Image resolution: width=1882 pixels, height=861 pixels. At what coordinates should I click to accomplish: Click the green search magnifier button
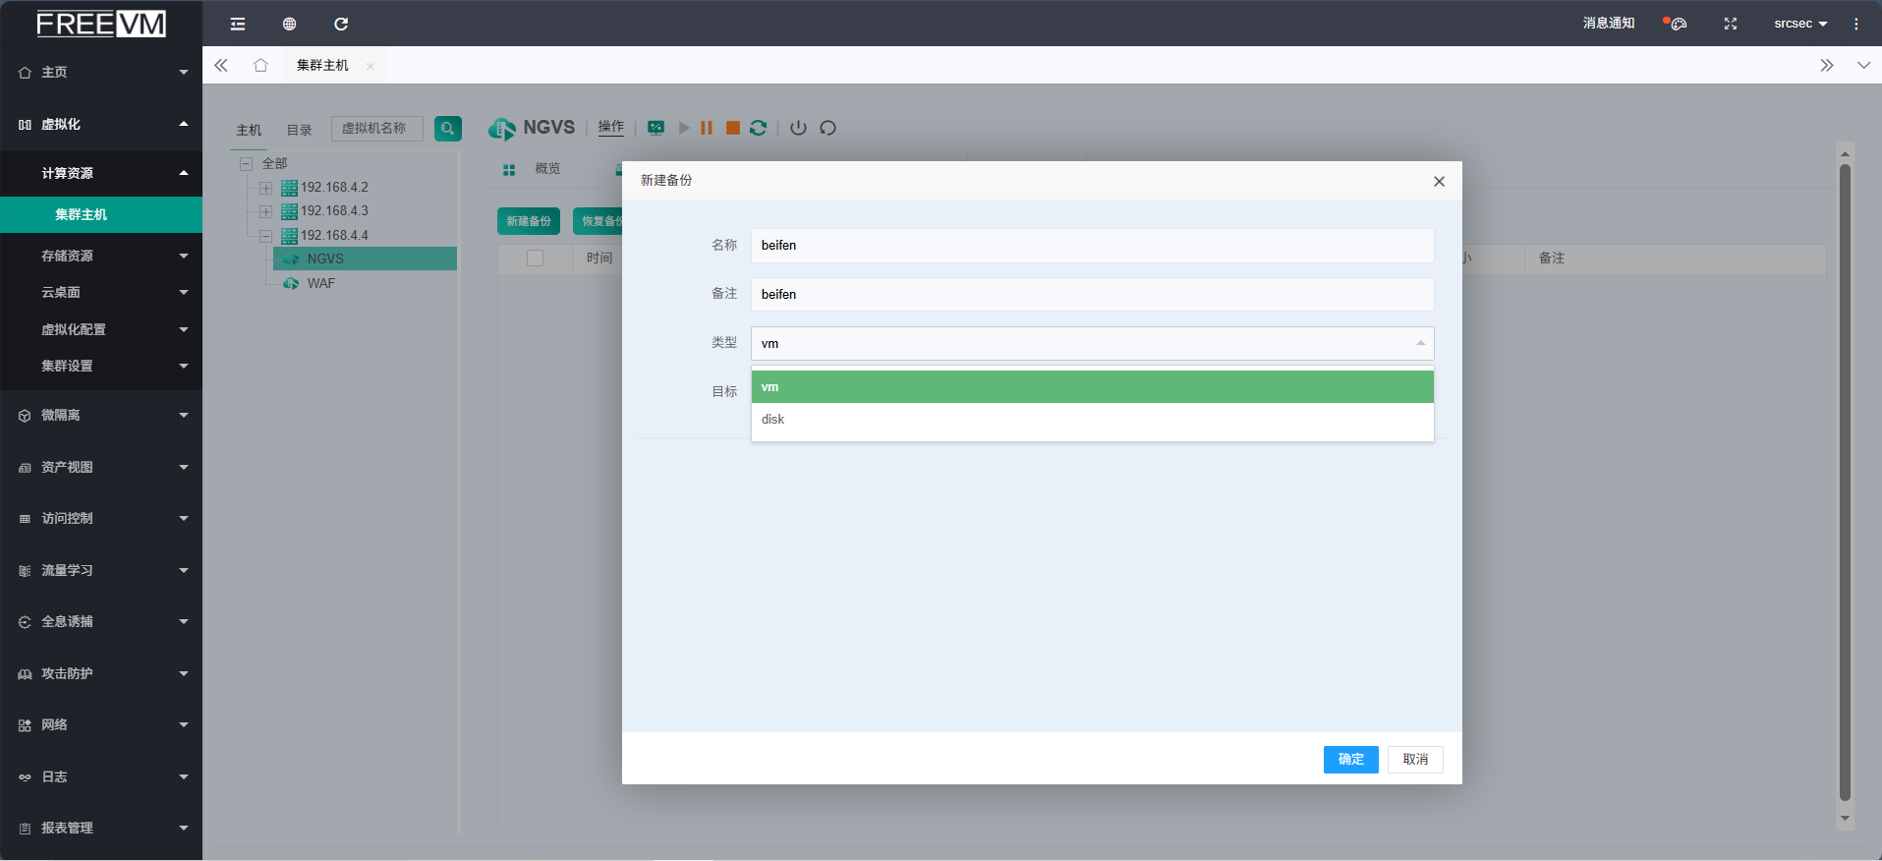pos(448,129)
